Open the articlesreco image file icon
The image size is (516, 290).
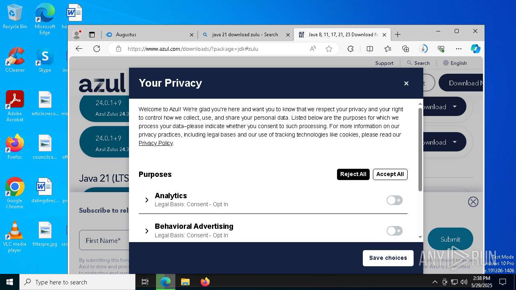[45, 104]
